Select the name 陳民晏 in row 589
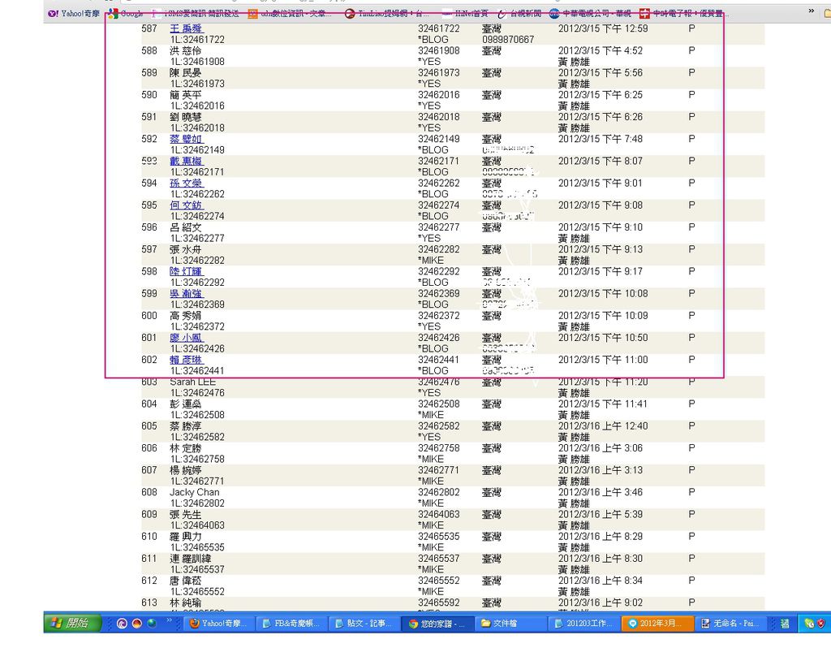The height and width of the screenshot is (665, 831). point(186,72)
